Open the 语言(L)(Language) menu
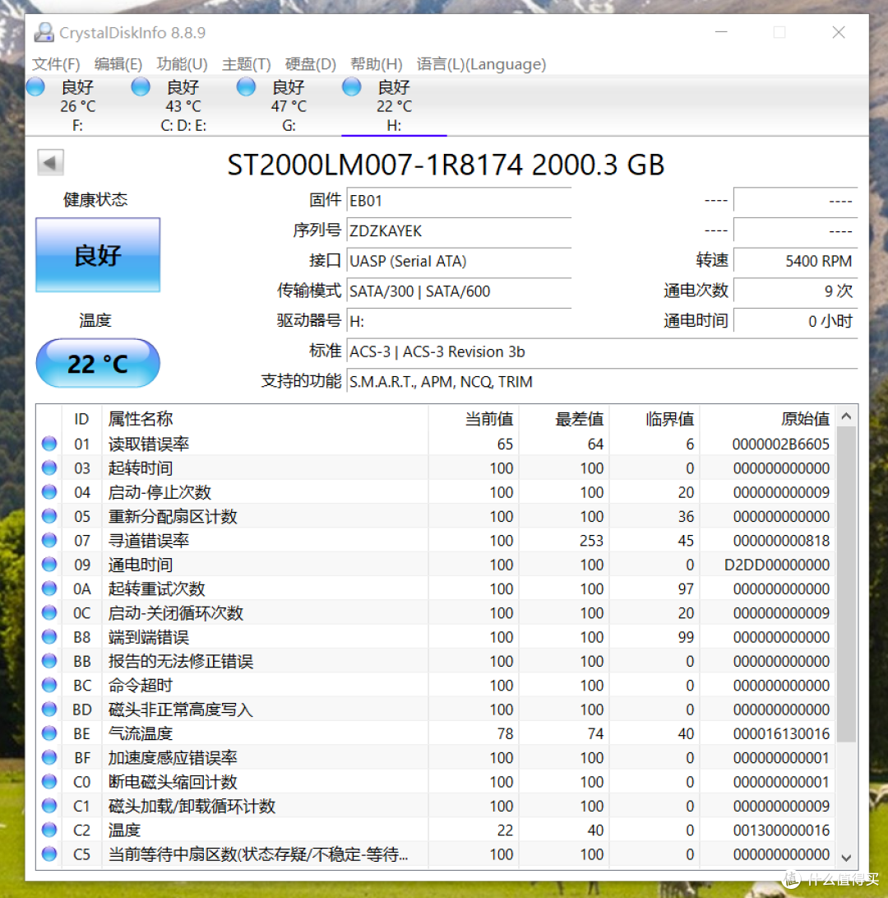Screen dimensions: 888x898 pos(481,63)
